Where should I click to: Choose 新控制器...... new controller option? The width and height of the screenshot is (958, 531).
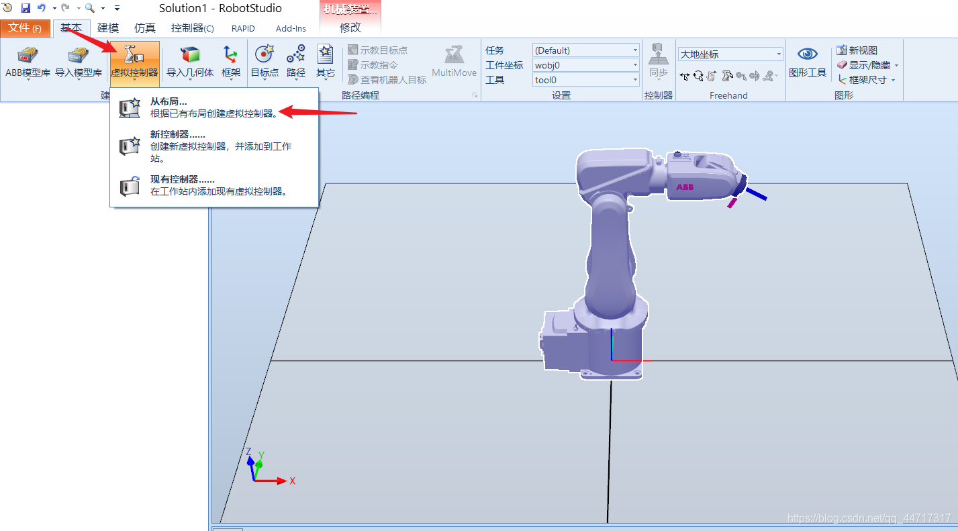[214, 146]
